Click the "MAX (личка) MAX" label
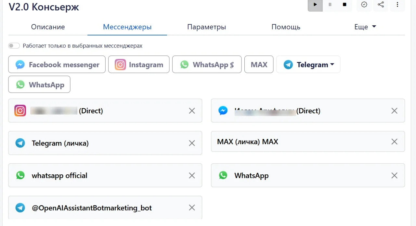 (248, 142)
